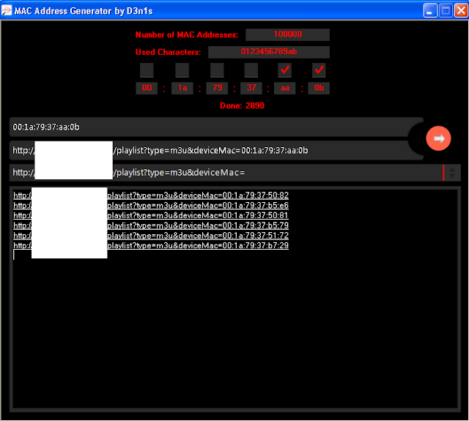Screen dimensions: 469x421
Task: Toggle the checkbox above octet 37
Action: 251,70
